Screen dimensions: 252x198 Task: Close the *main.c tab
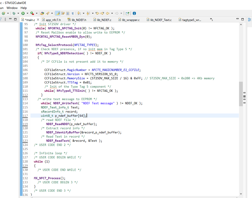[38, 20]
